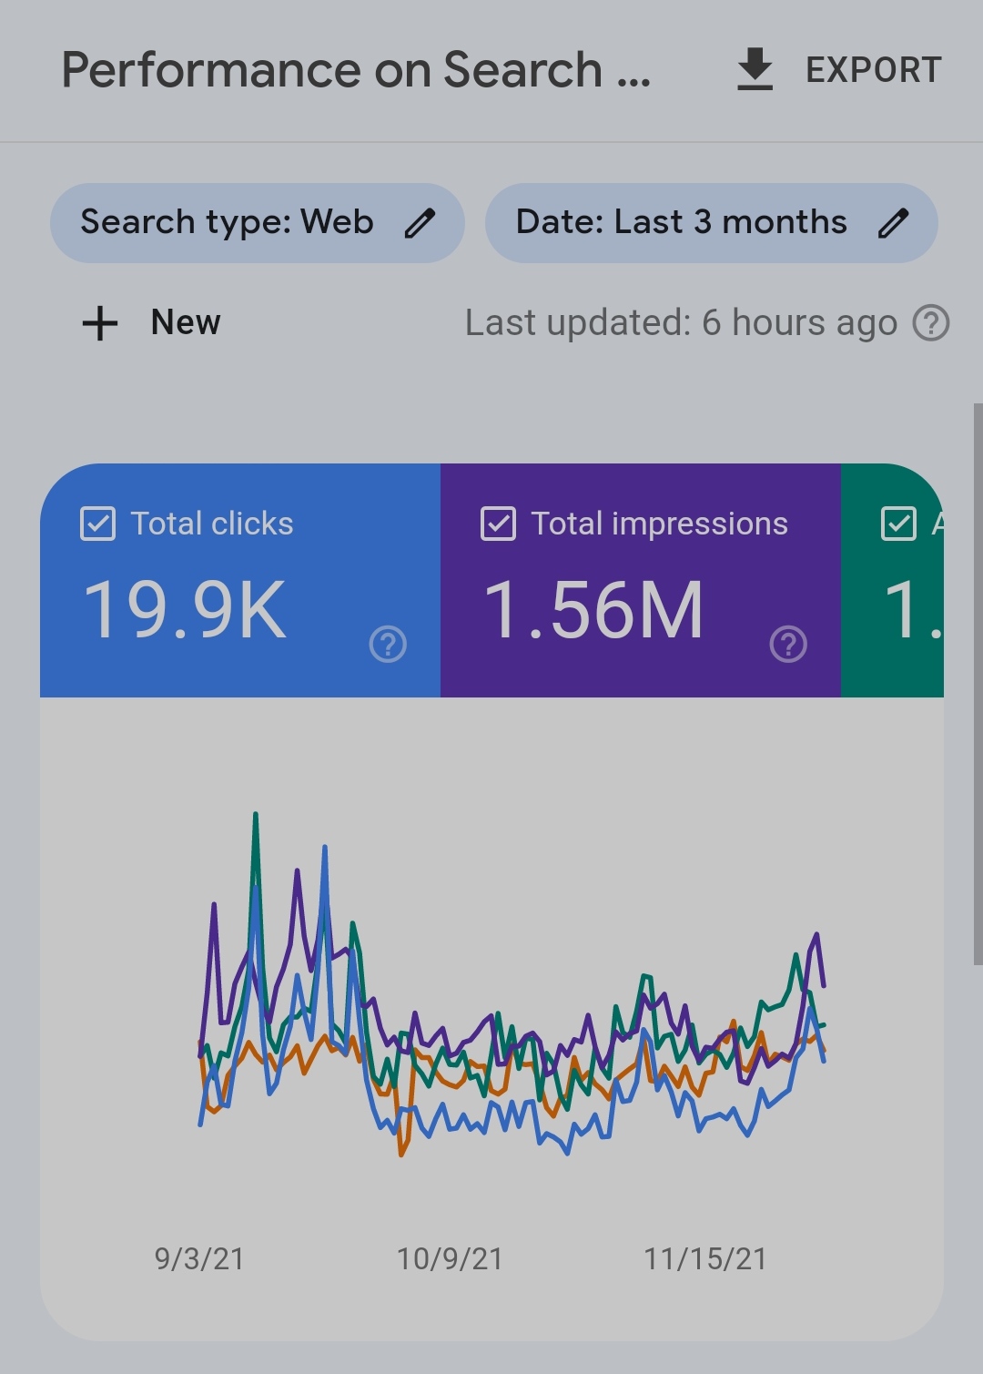
Task: Click the pencil icon on Search type filter
Action: tap(420, 223)
